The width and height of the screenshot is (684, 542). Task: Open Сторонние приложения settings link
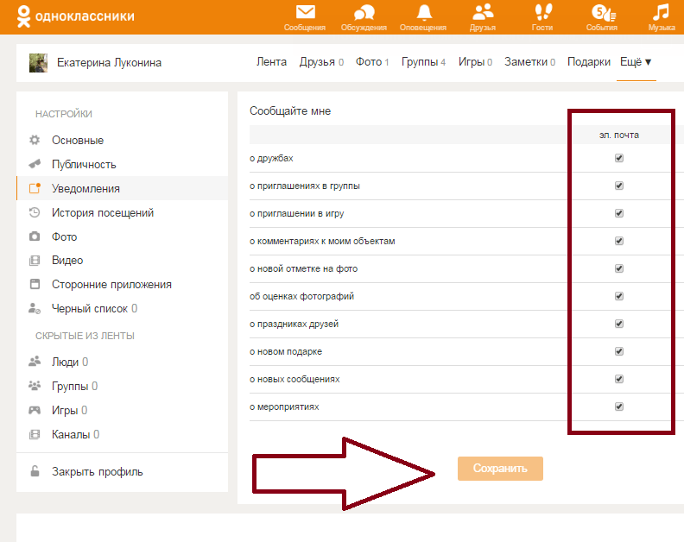[111, 284]
